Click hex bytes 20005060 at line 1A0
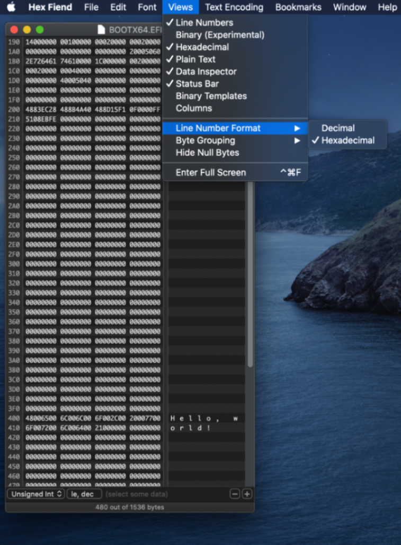401x545 pixels. [x=145, y=52]
